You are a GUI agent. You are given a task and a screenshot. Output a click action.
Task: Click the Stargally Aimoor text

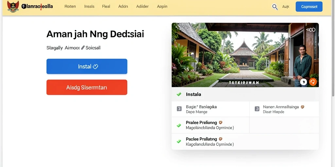pos(63,48)
